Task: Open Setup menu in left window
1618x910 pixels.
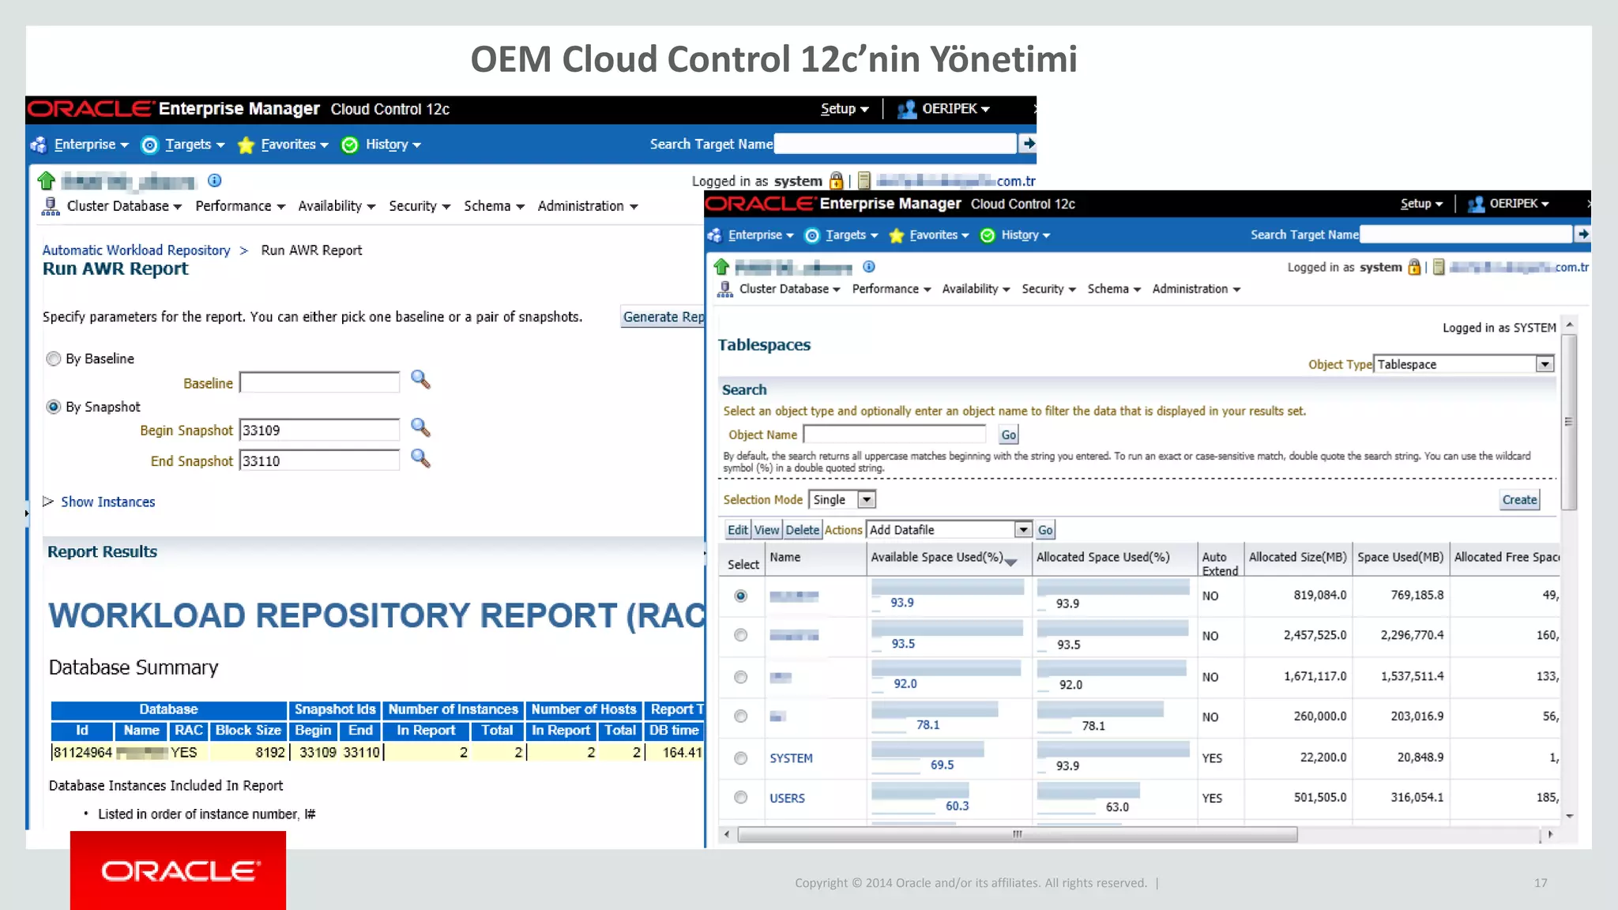Action: (x=845, y=109)
